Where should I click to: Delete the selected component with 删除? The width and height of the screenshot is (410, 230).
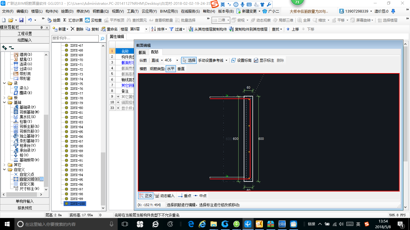(x=77, y=29)
